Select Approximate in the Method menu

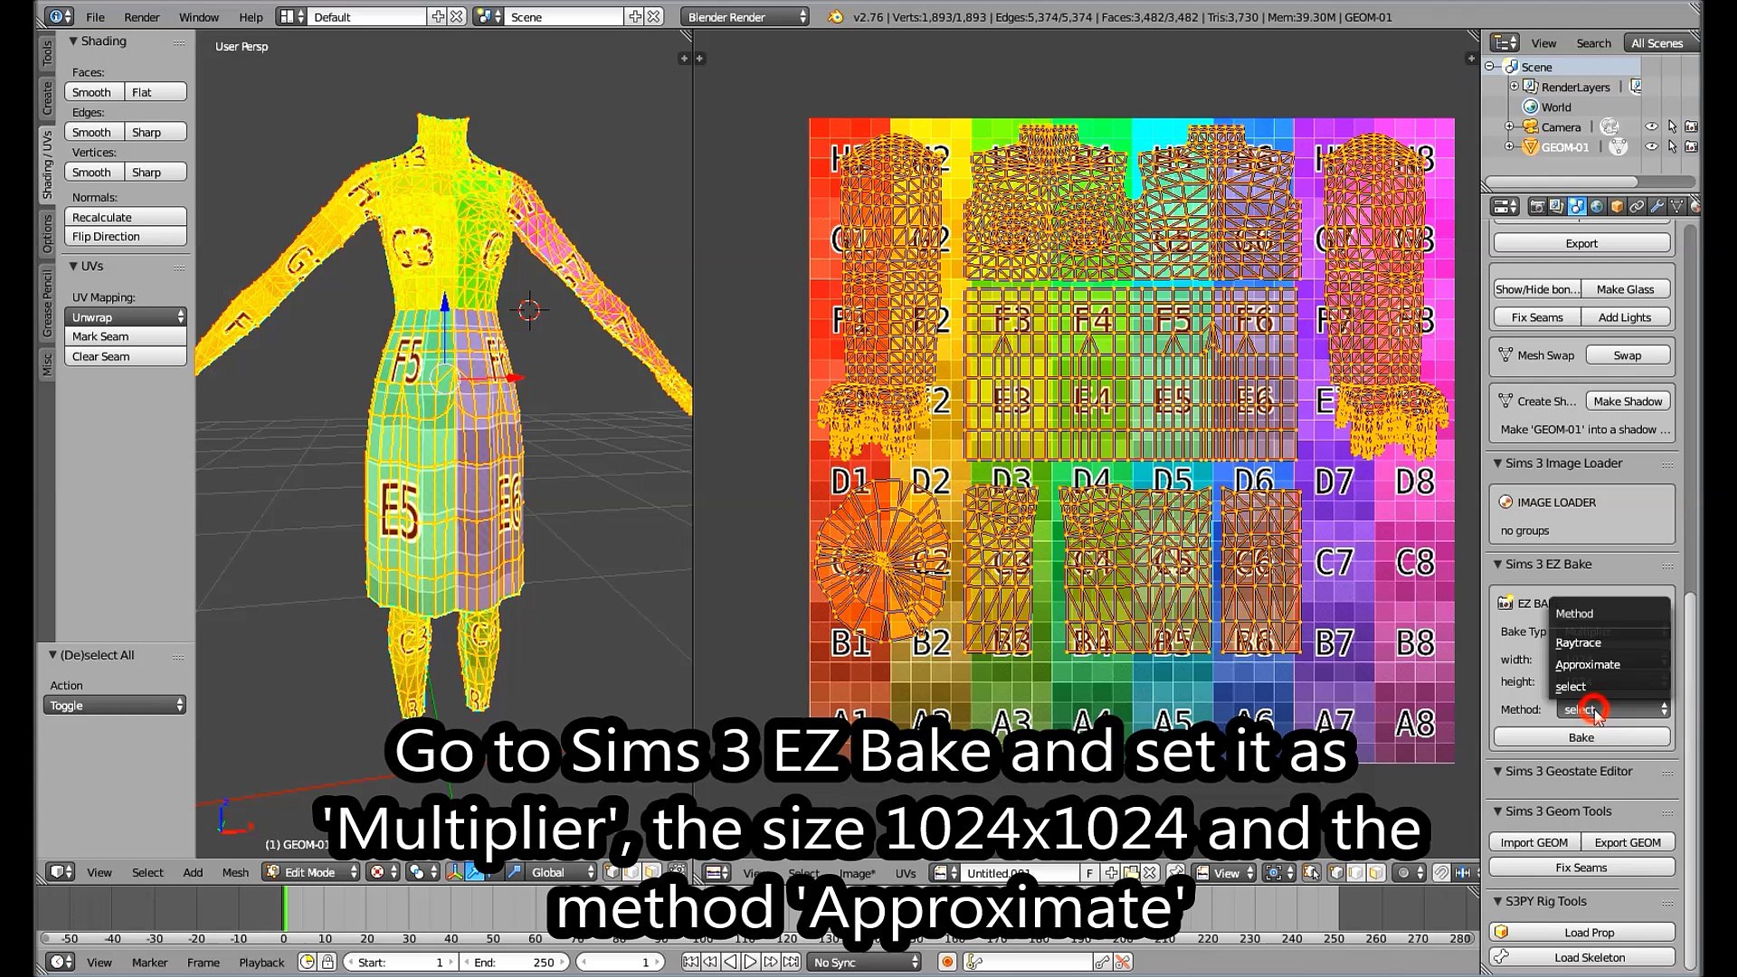[x=1588, y=664]
